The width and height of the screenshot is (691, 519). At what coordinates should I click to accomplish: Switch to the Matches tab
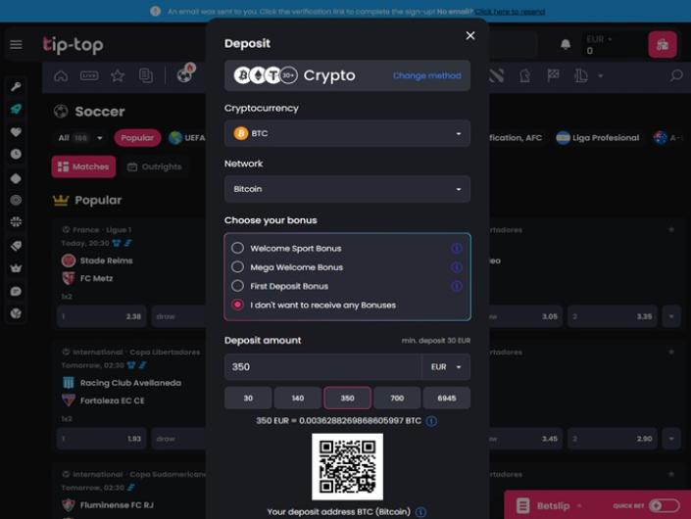click(x=83, y=166)
